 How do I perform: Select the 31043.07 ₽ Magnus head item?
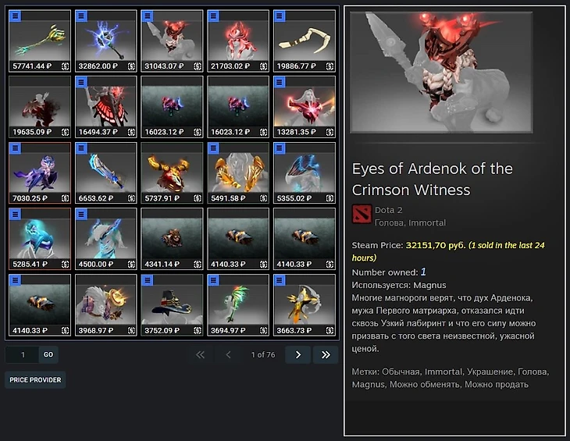coord(172,41)
